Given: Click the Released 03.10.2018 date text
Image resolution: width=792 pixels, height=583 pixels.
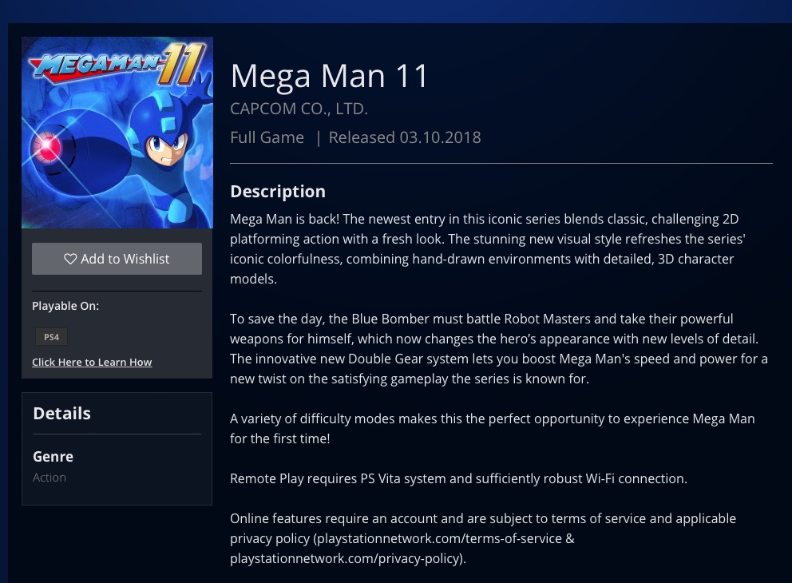Looking at the screenshot, I should pos(405,137).
